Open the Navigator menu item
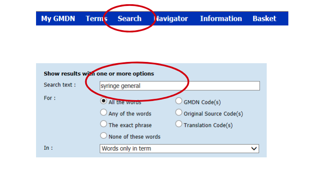Image resolution: width=321 pixels, height=179 pixels. click(171, 19)
